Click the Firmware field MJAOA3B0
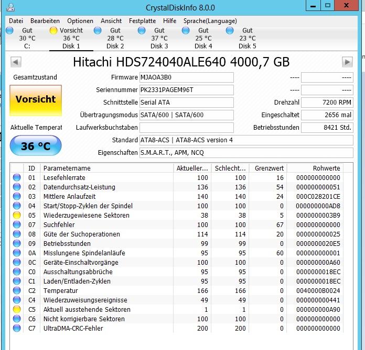 tap(187, 77)
